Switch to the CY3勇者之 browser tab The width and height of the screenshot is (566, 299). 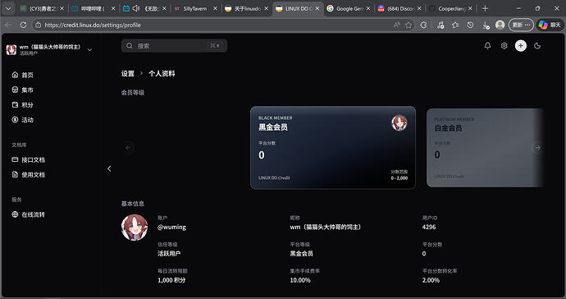pyautogui.click(x=42, y=9)
